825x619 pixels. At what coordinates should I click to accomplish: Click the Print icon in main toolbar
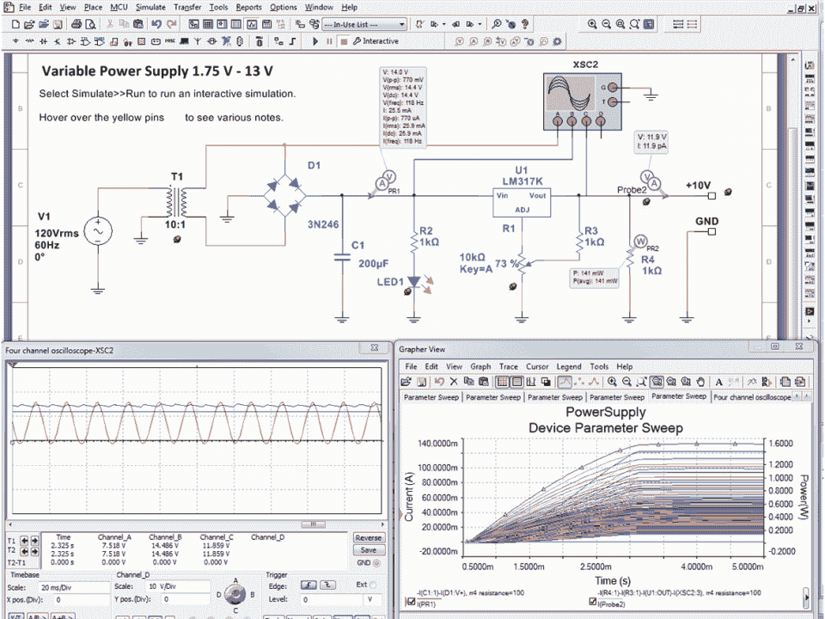click(76, 24)
